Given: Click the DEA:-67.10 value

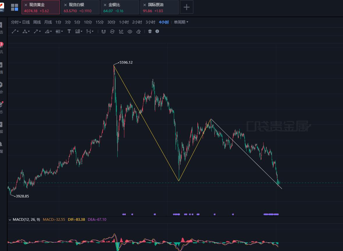Looking at the screenshot, I should click(x=97, y=219).
